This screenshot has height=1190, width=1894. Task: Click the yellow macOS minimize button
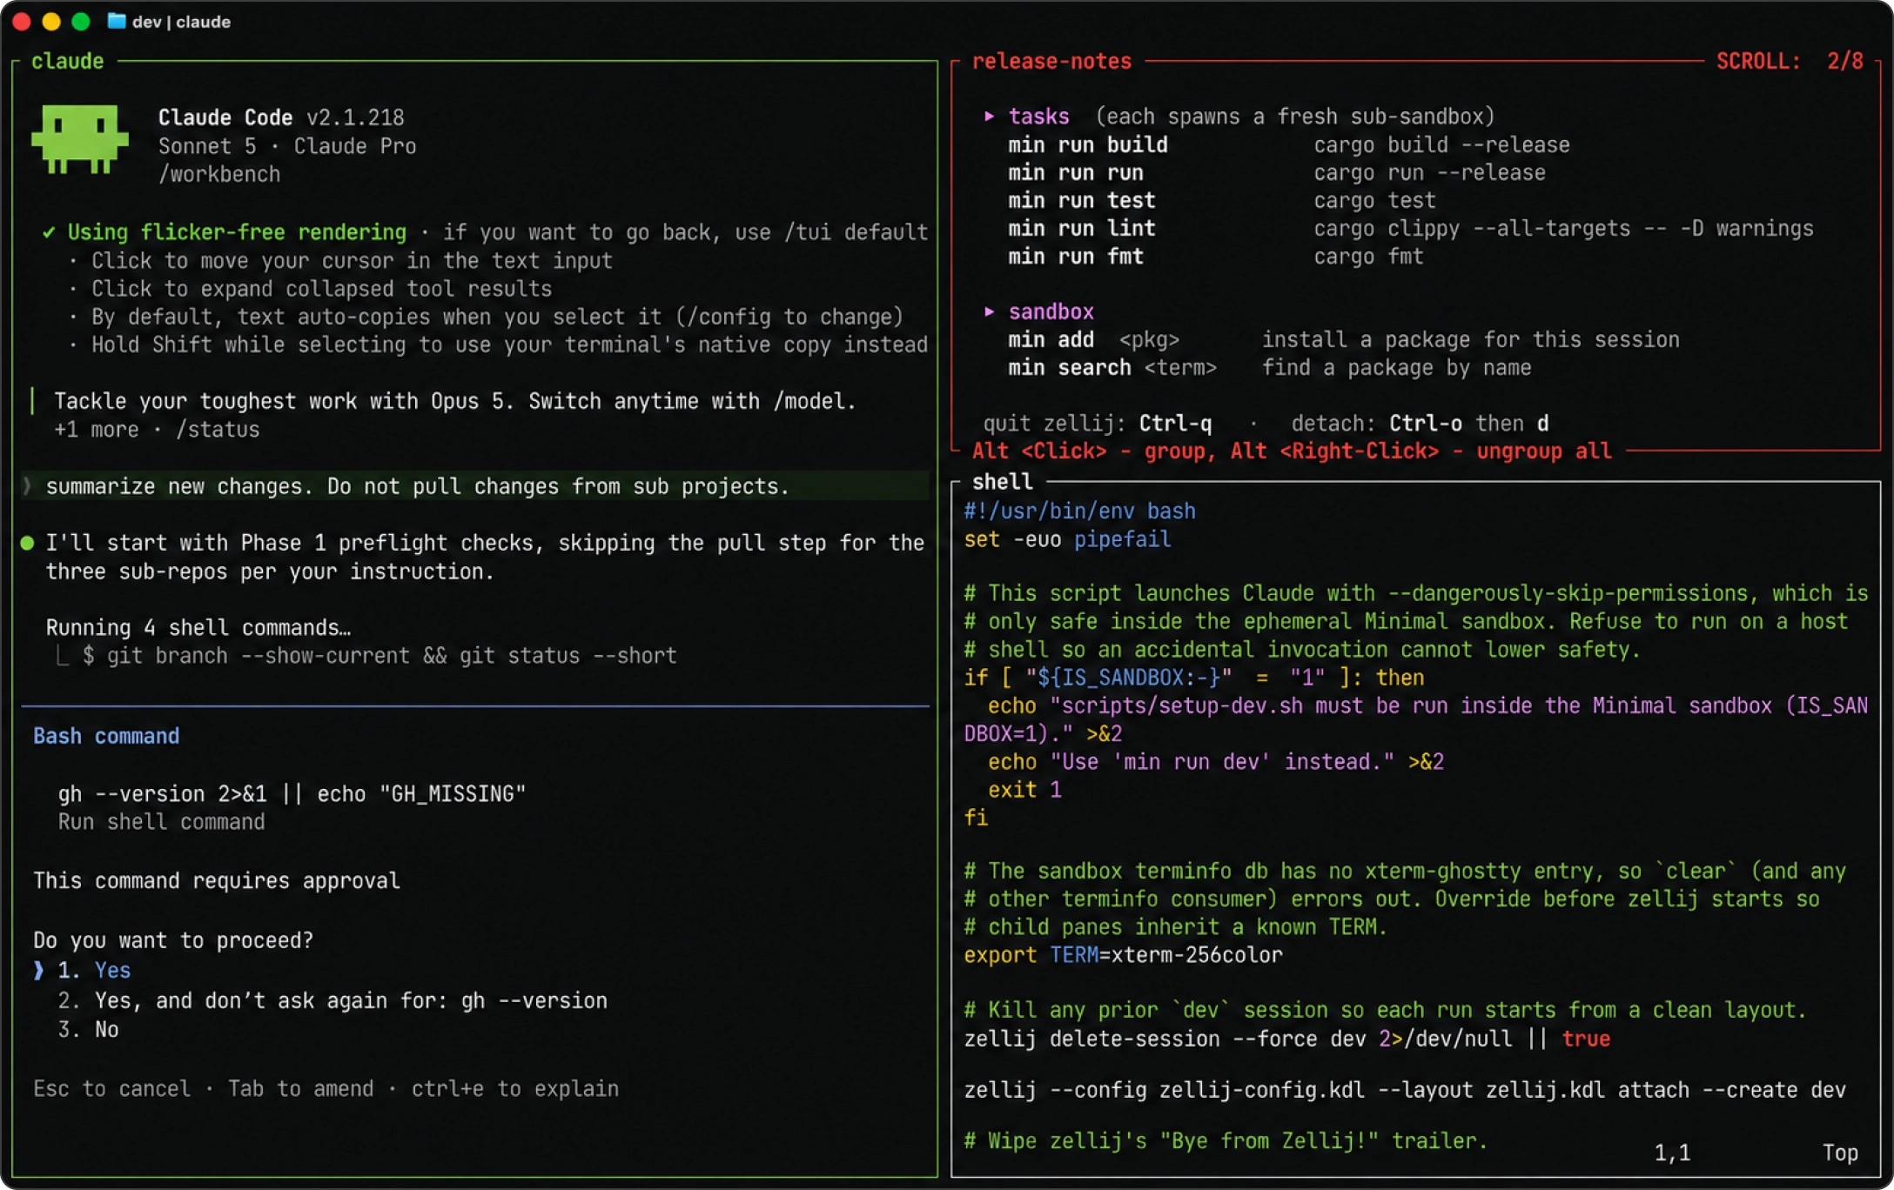[51, 21]
